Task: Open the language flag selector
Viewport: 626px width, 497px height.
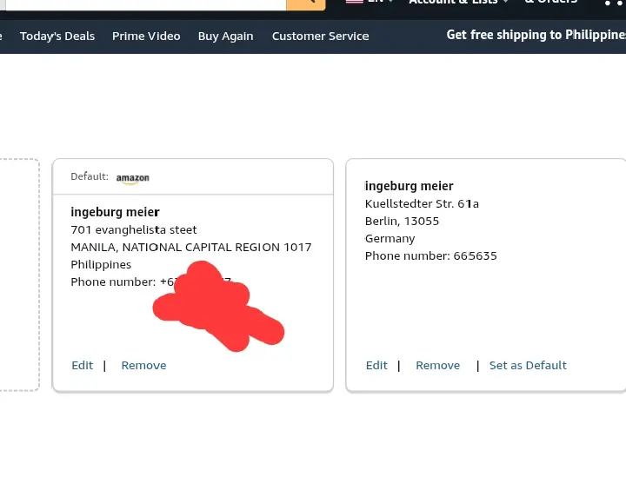Action: coord(370,3)
